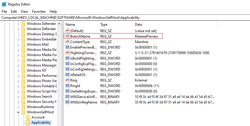Expand the Windows Mail key

click(x=18, y=45)
